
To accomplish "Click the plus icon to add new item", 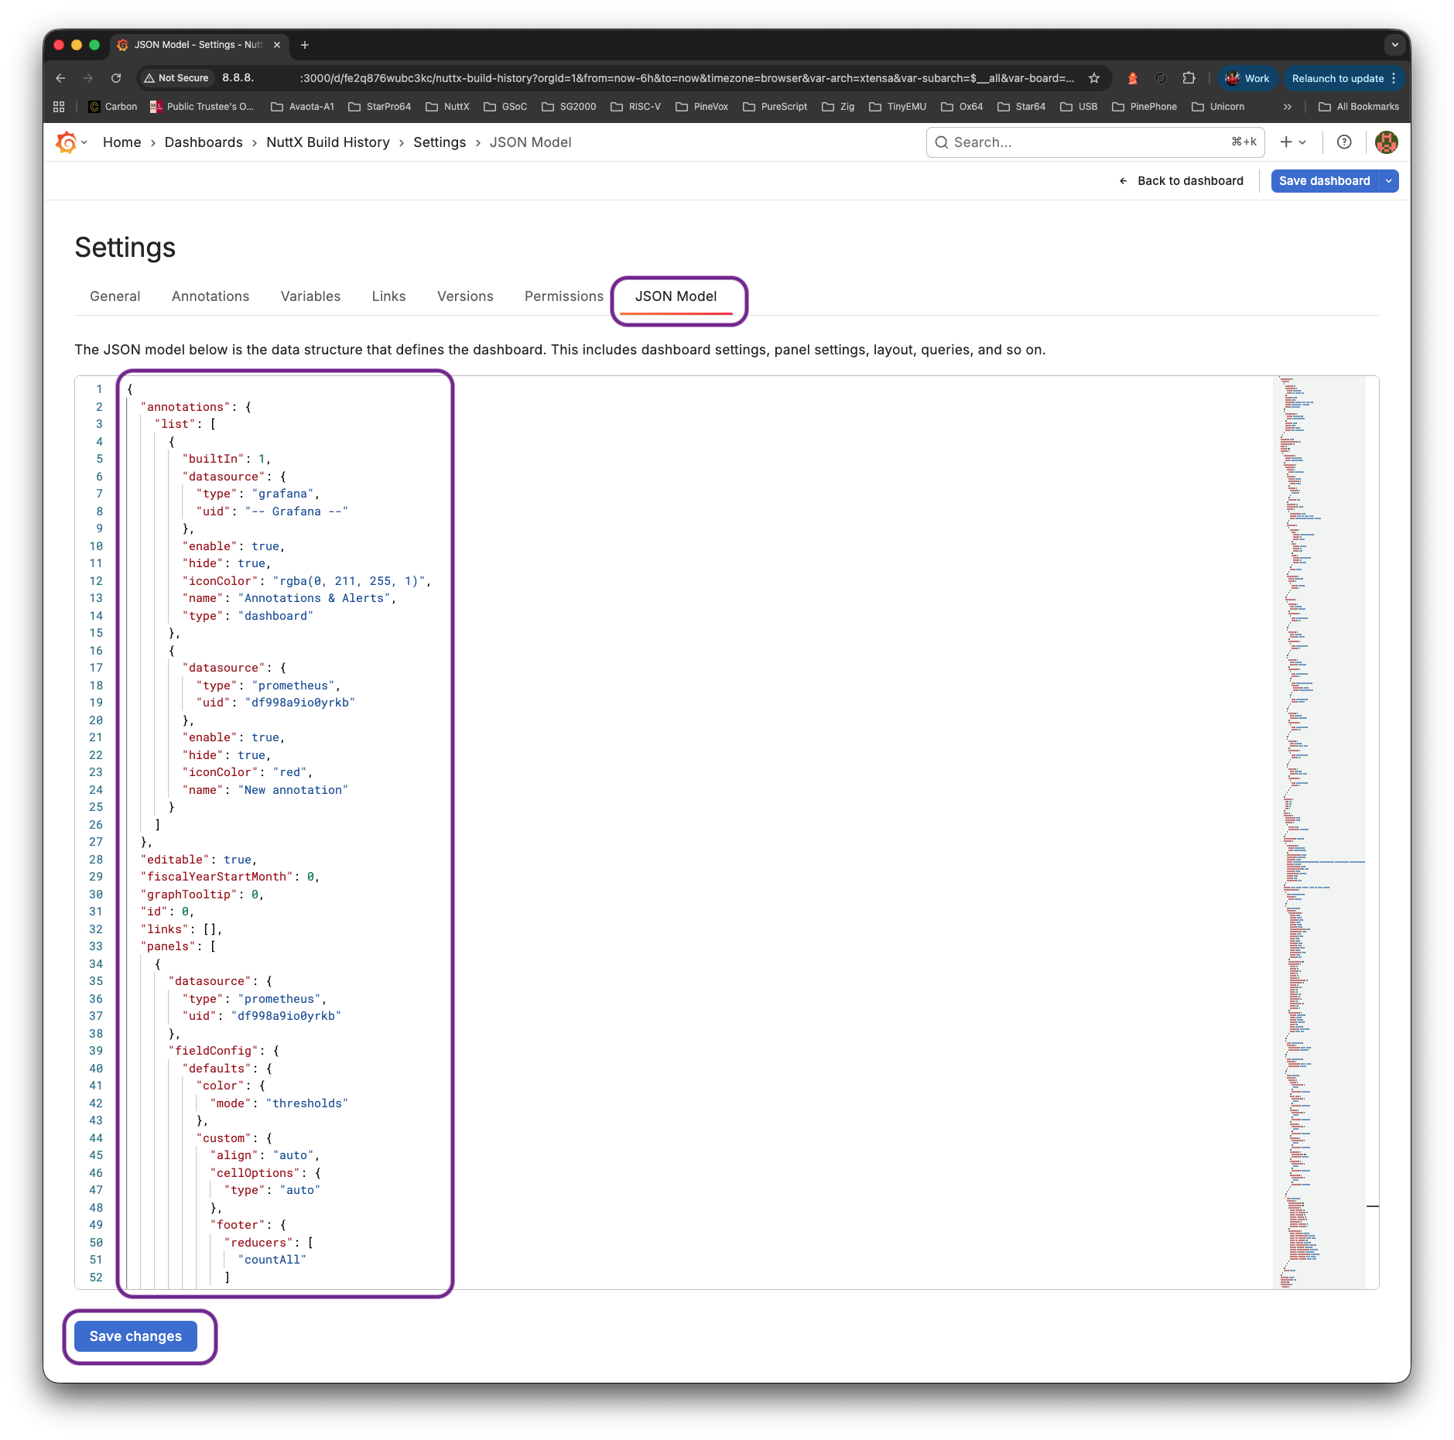I will (x=1285, y=142).
